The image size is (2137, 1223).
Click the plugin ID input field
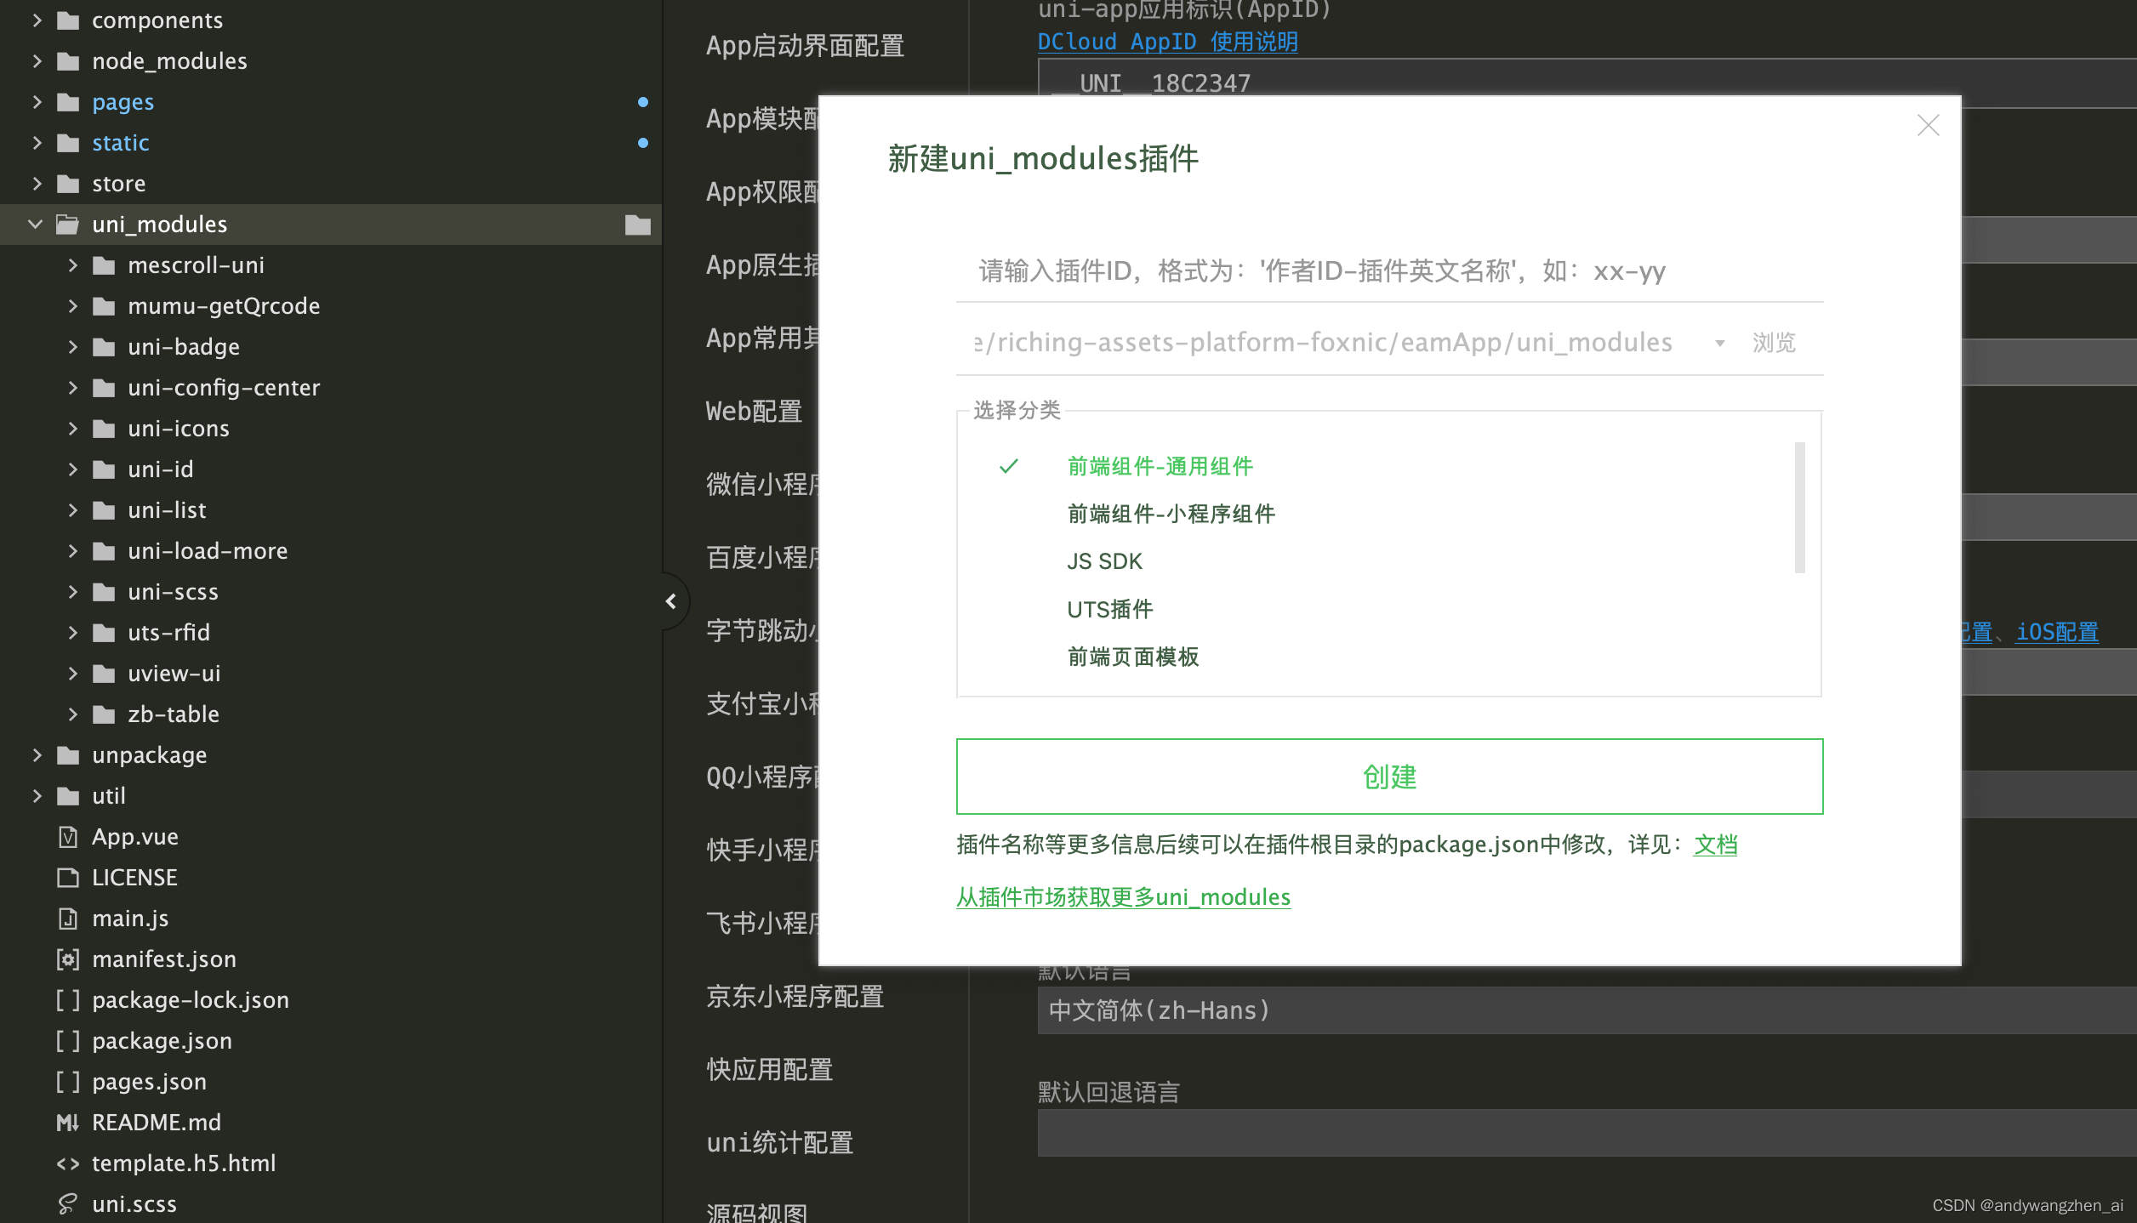click(x=1388, y=270)
